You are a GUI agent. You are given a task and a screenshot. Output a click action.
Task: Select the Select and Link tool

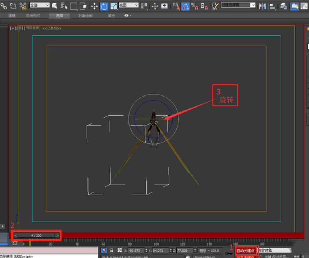4,6
